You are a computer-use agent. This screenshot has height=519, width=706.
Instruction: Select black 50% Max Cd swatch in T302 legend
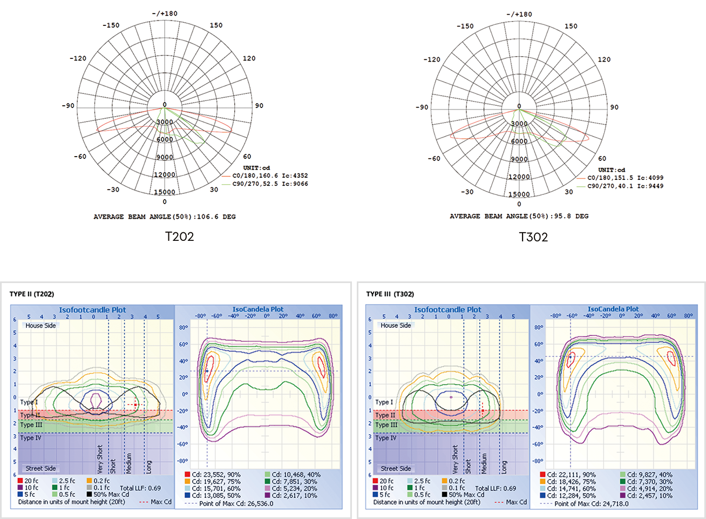444,494
